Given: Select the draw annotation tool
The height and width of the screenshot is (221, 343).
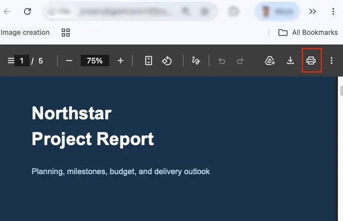Looking at the screenshot, I should (x=196, y=61).
